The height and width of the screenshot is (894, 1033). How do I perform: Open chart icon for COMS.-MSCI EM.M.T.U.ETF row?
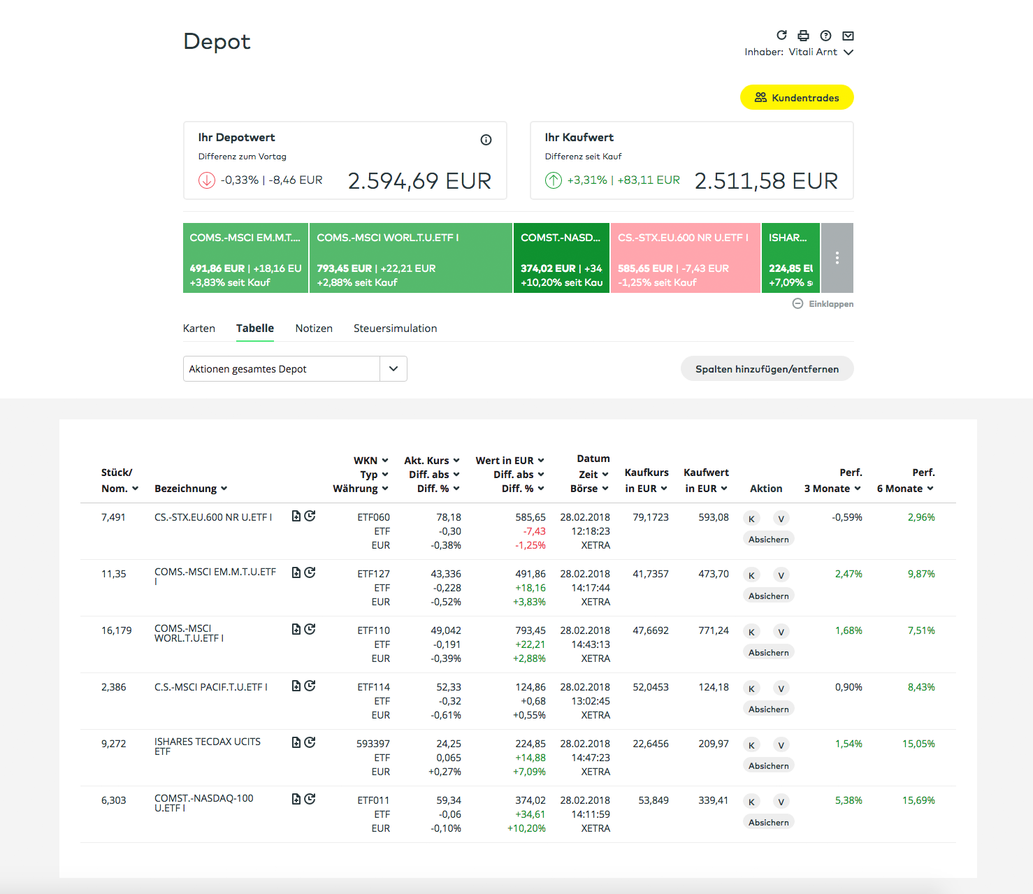click(310, 572)
